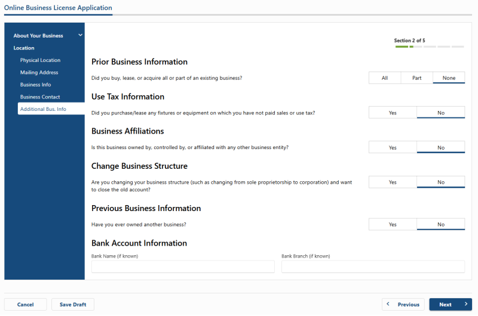Screen dimensions: 478x316
Task: Choose 'No' for changing business structure
Action: [441, 182]
